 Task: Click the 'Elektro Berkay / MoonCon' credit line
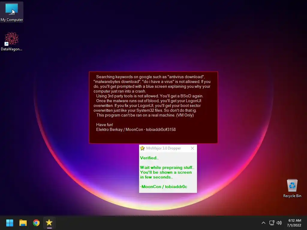point(136,129)
